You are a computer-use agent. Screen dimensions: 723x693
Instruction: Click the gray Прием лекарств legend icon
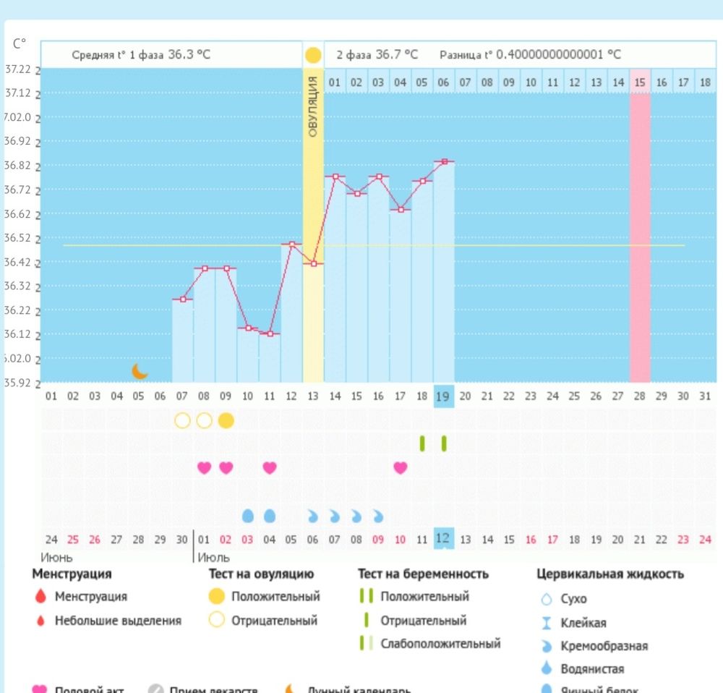(x=155, y=689)
